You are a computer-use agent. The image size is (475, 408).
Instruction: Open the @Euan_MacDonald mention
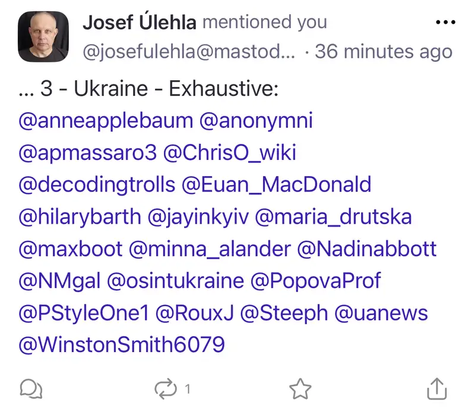(276, 184)
